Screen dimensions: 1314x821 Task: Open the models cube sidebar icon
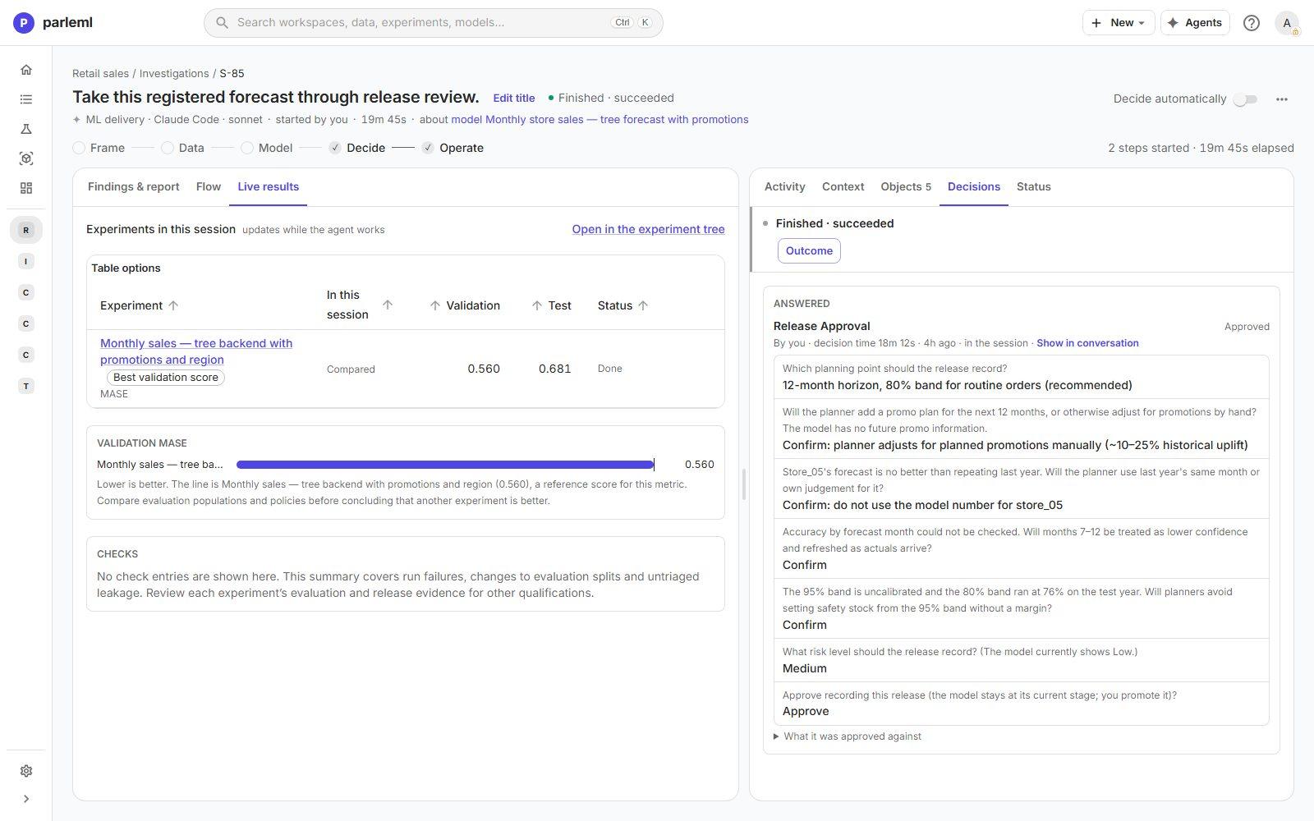26,158
